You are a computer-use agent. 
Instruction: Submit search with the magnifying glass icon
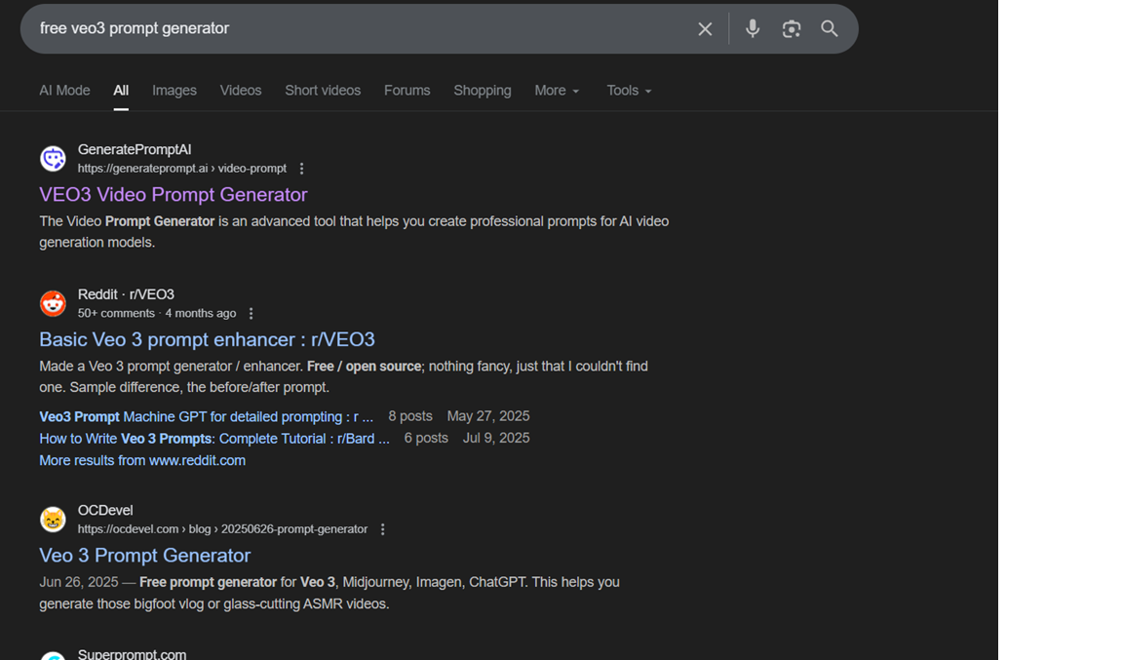click(830, 28)
